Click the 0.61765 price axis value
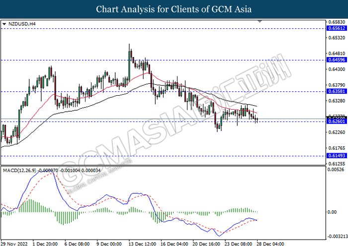This screenshot has width=348, height=248. (337, 148)
